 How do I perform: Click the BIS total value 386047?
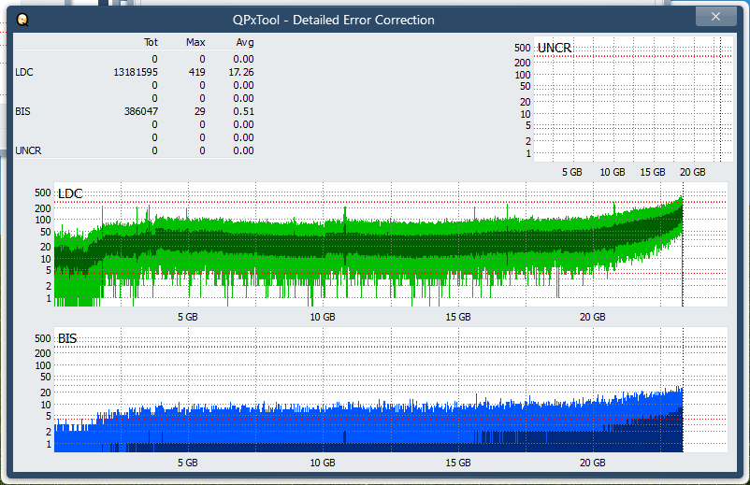point(141,111)
